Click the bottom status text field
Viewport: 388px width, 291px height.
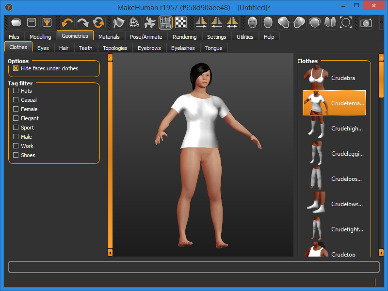click(194, 267)
